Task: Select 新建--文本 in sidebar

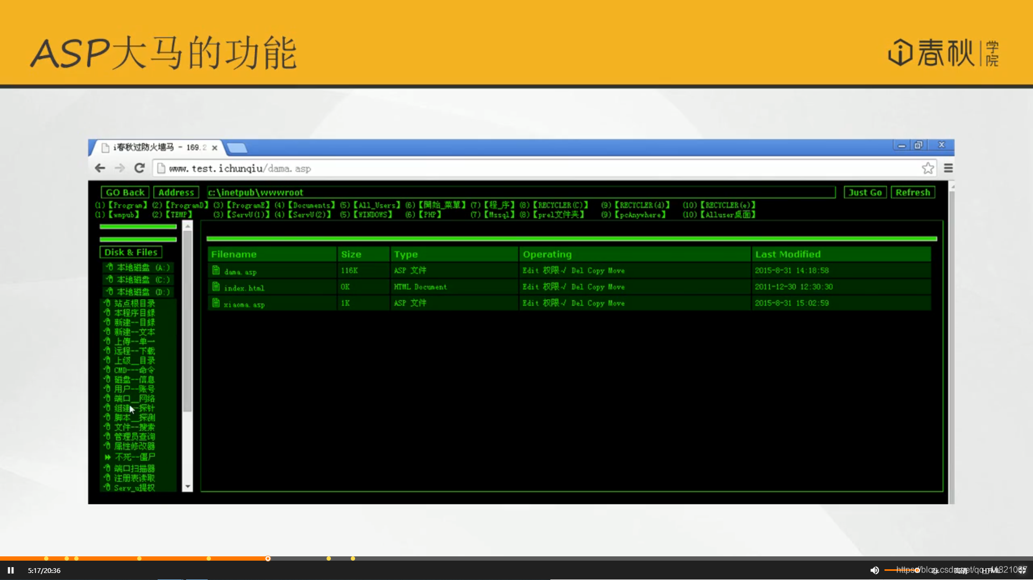Action: pos(135,332)
